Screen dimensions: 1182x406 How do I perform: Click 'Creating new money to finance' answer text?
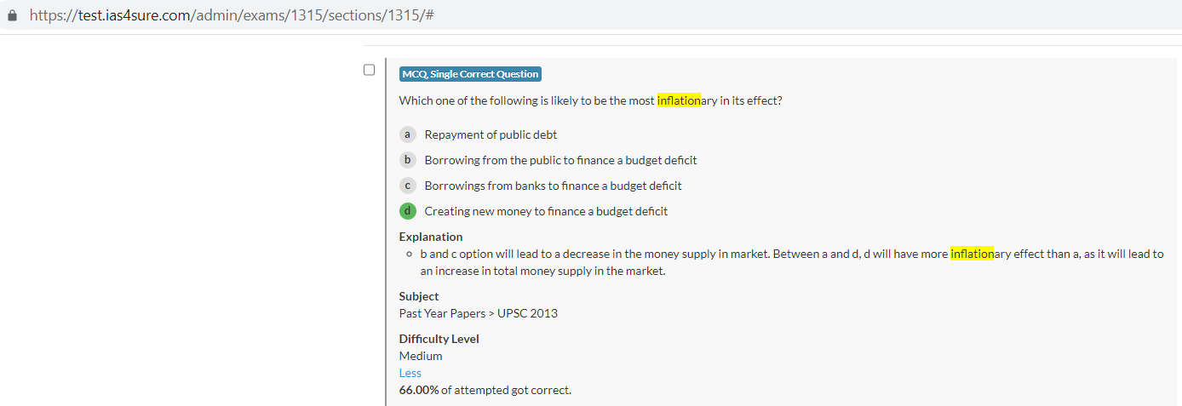click(x=546, y=211)
